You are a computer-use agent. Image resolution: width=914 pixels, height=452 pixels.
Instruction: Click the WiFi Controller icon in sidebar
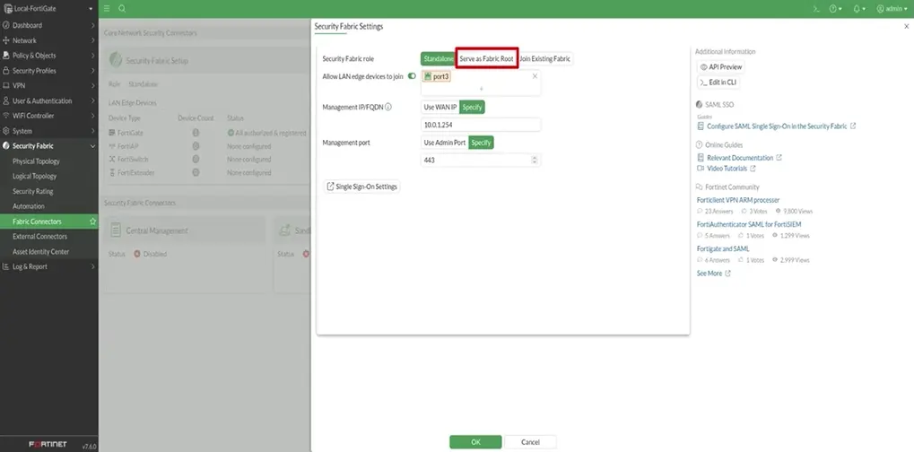[5, 116]
